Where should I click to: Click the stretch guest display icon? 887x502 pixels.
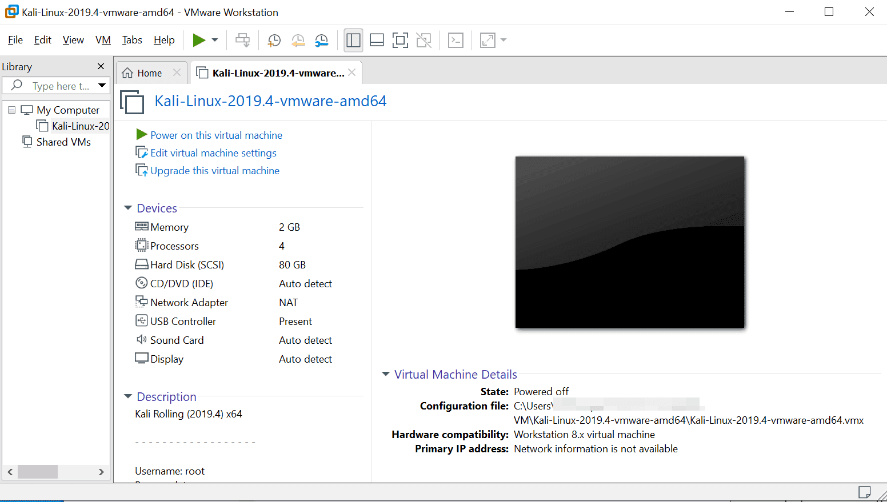(488, 40)
